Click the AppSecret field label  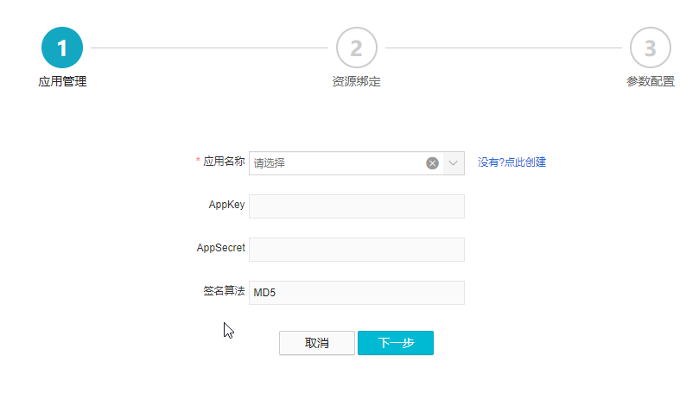(x=221, y=248)
